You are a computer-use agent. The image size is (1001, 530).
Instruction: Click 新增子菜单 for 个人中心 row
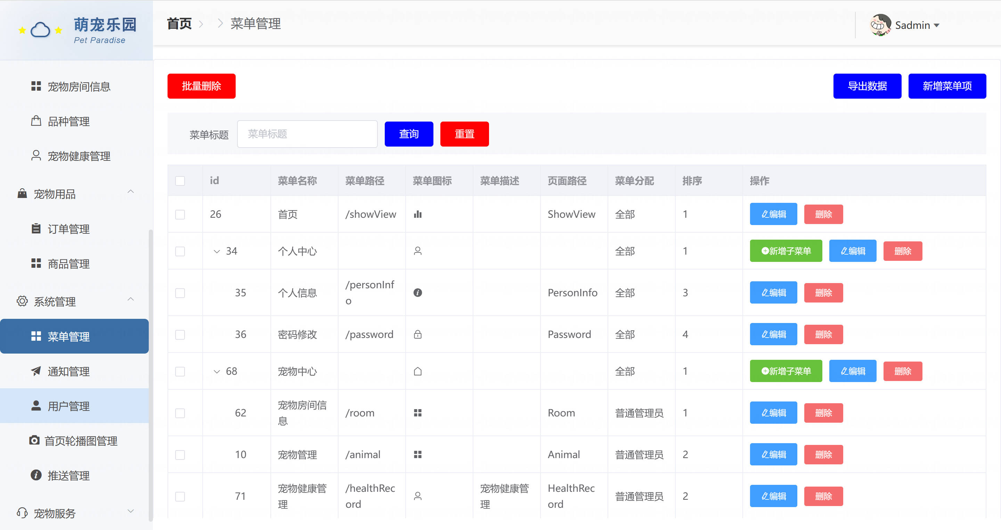(786, 251)
